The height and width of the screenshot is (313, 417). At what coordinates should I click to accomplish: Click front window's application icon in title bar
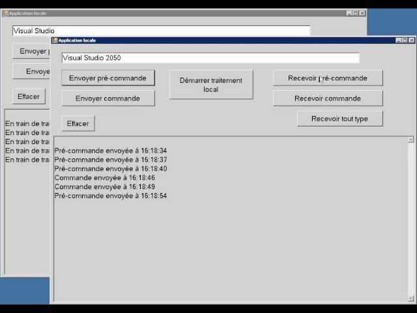[x=55, y=40]
